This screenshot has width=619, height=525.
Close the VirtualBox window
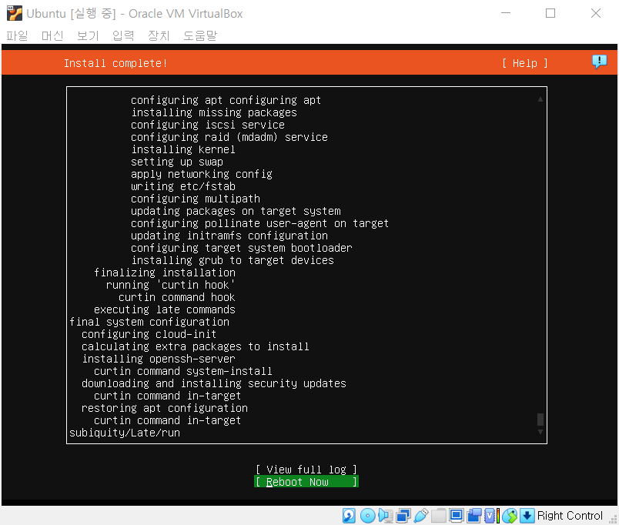(x=596, y=13)
